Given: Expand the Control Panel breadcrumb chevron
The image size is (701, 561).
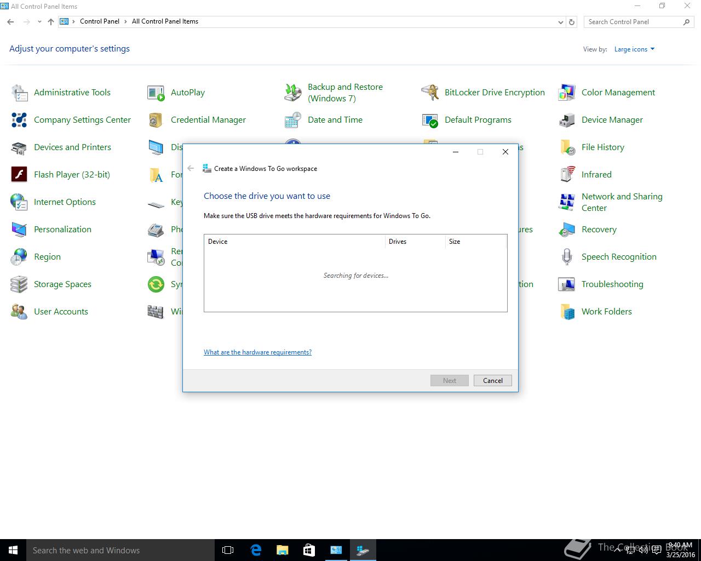Looking at the screenshot, I should tap(125, 22).
